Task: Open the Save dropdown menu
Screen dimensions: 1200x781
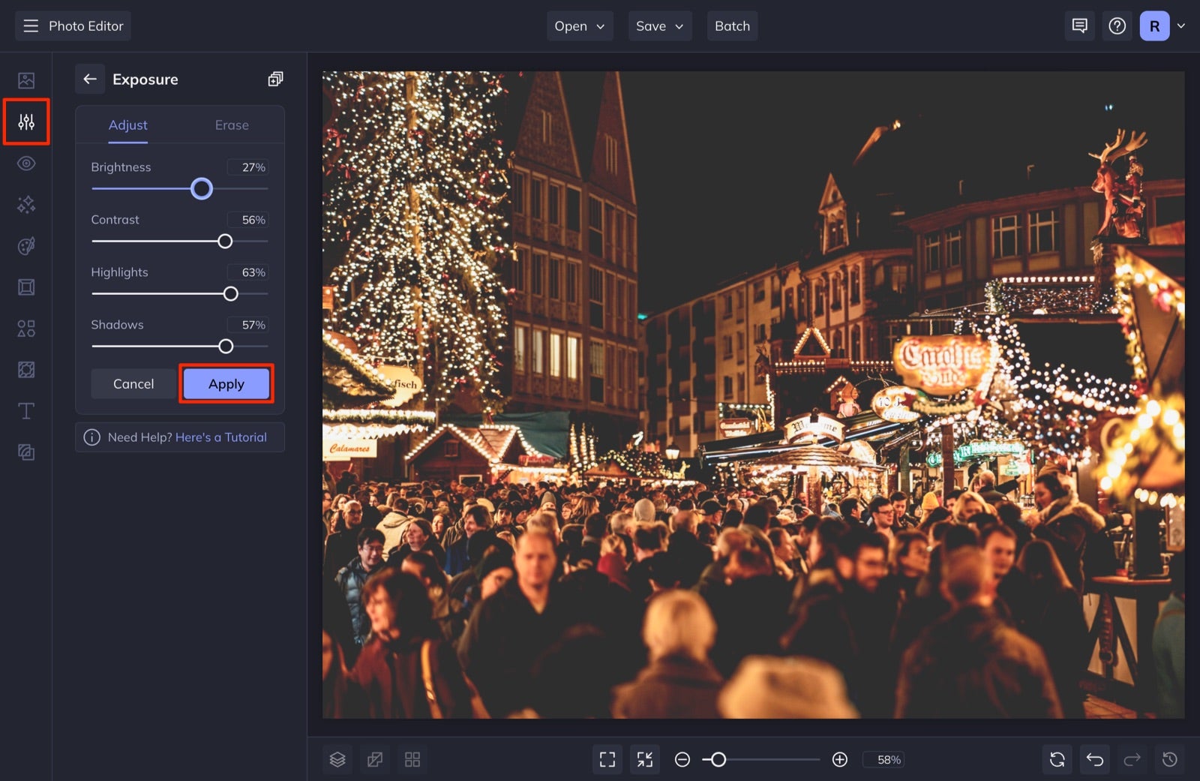Action: pos(659,26)
